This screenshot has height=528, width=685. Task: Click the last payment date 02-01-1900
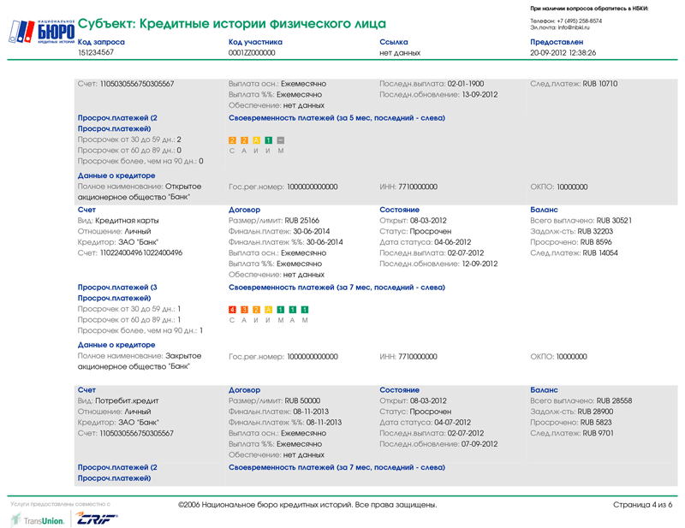[x=466, y=84]
